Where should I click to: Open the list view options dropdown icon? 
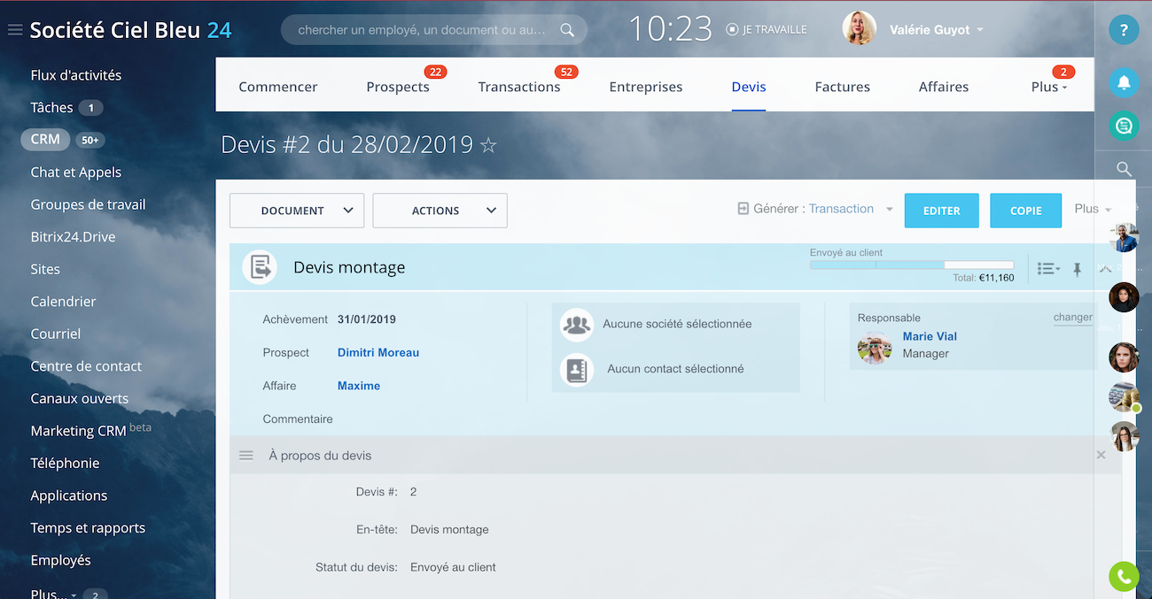pos(1048,269)
